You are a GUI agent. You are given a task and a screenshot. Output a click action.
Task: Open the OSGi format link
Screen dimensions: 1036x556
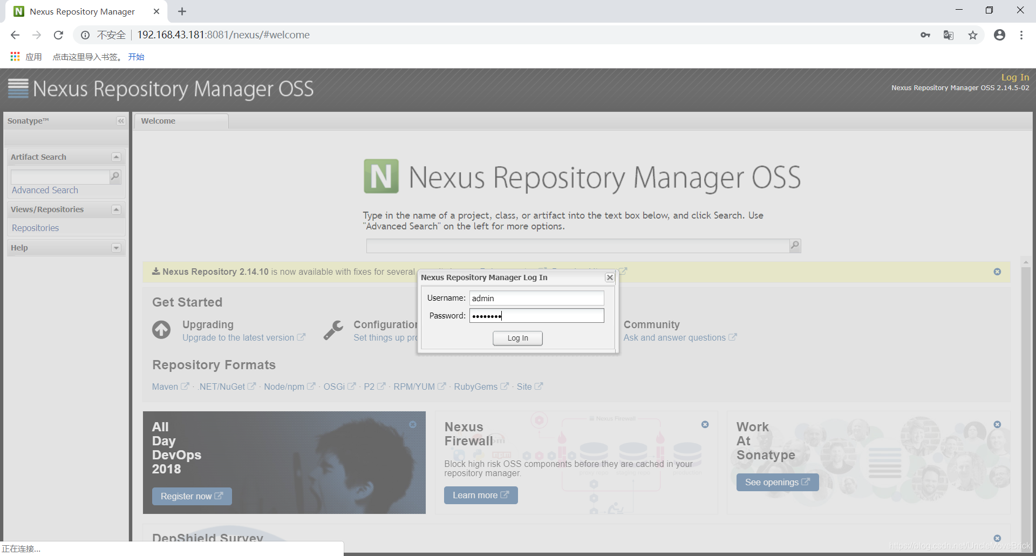(339, 387)
